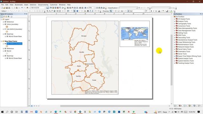The image size is (203, 114).
Task: Toggle Reference checkbox in New Data Frame
Action: coord(5,48)
